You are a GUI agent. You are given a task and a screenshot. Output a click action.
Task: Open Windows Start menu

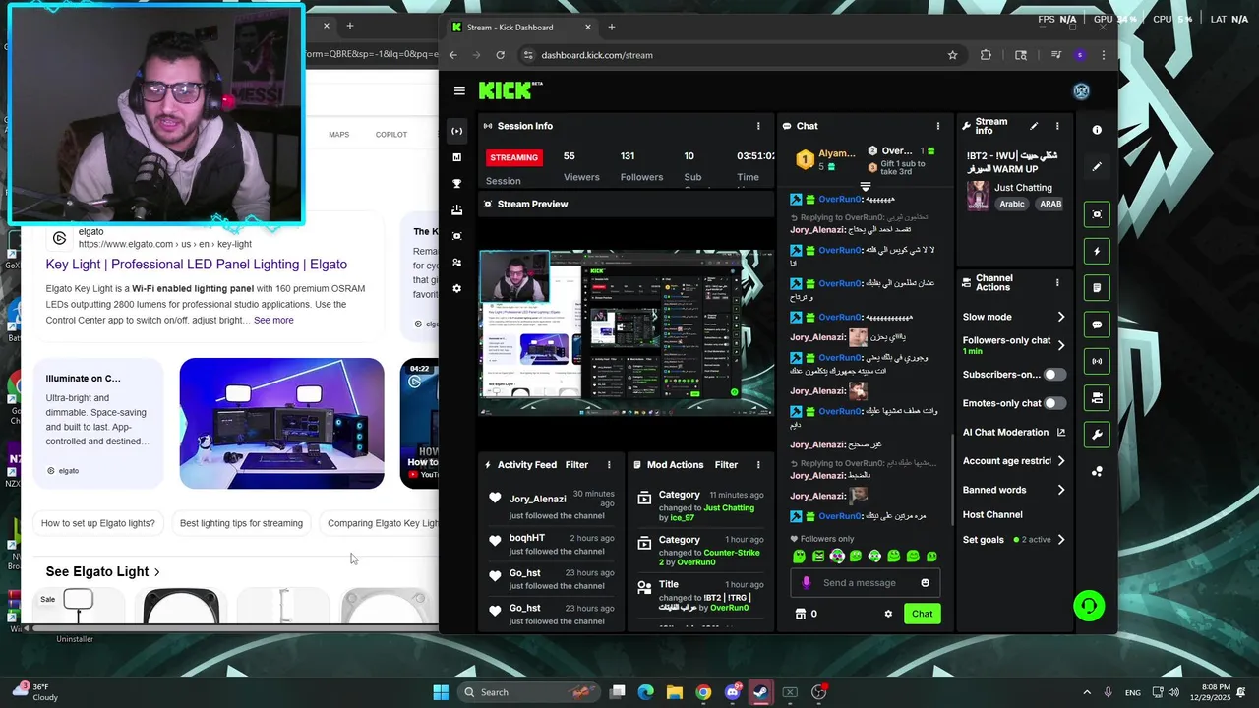441,692
